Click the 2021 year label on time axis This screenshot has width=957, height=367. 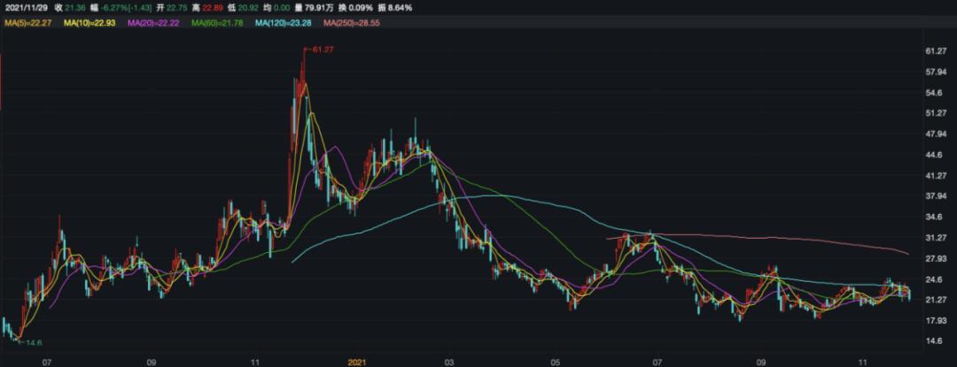click(x=356, y=362)
